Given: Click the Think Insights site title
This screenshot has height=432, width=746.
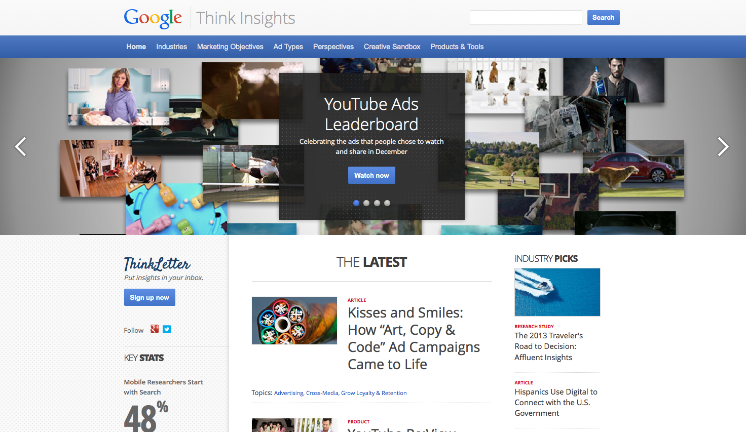Looking at the screenshot, I should click(x=246, y=18).
